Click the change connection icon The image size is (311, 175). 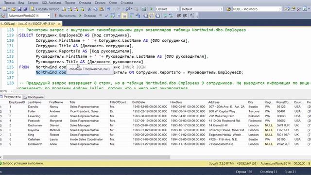pyautogui.click(x=3, y=16)
